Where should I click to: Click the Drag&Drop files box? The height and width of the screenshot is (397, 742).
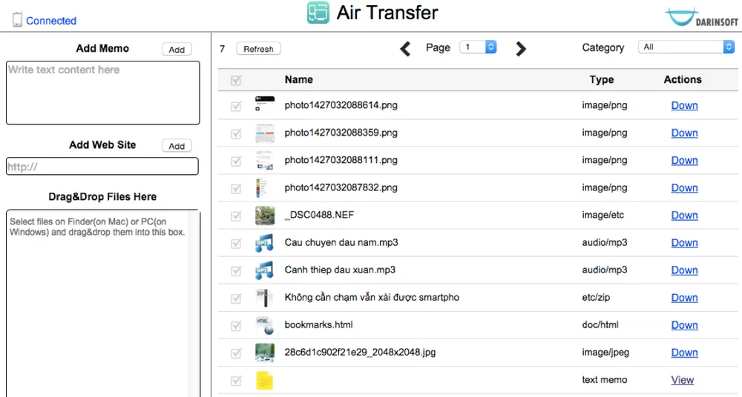[102, 304]
